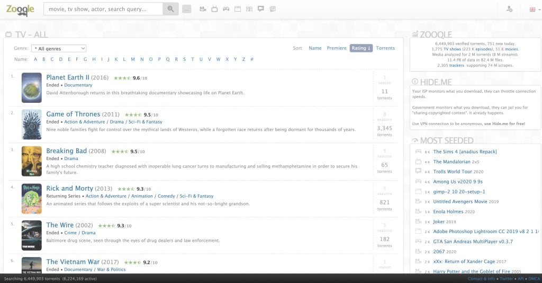Click the magnifier search button
542x283 pixels.
pos(170,9)
